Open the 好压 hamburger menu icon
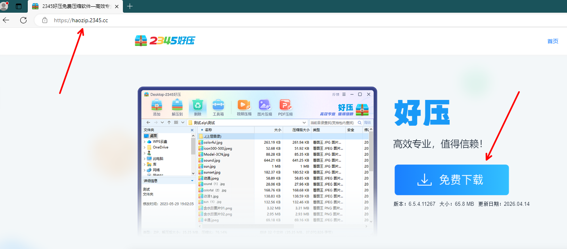This screenshot has height=249, width=567. (344, 94)
